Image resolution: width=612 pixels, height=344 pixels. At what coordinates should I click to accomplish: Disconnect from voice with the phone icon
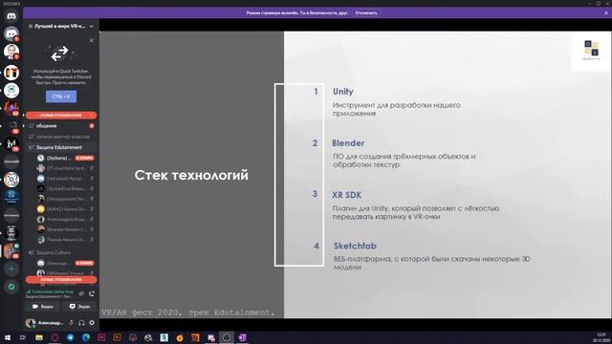point(92,293)
